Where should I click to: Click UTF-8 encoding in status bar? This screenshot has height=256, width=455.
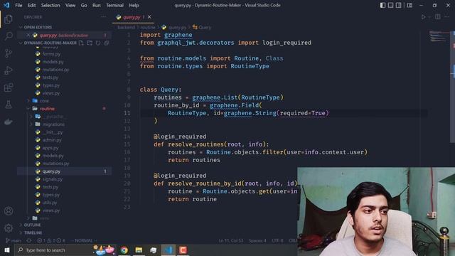[277, 240]
